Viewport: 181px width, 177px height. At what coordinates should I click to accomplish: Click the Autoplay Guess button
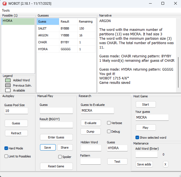coord(16,123)
